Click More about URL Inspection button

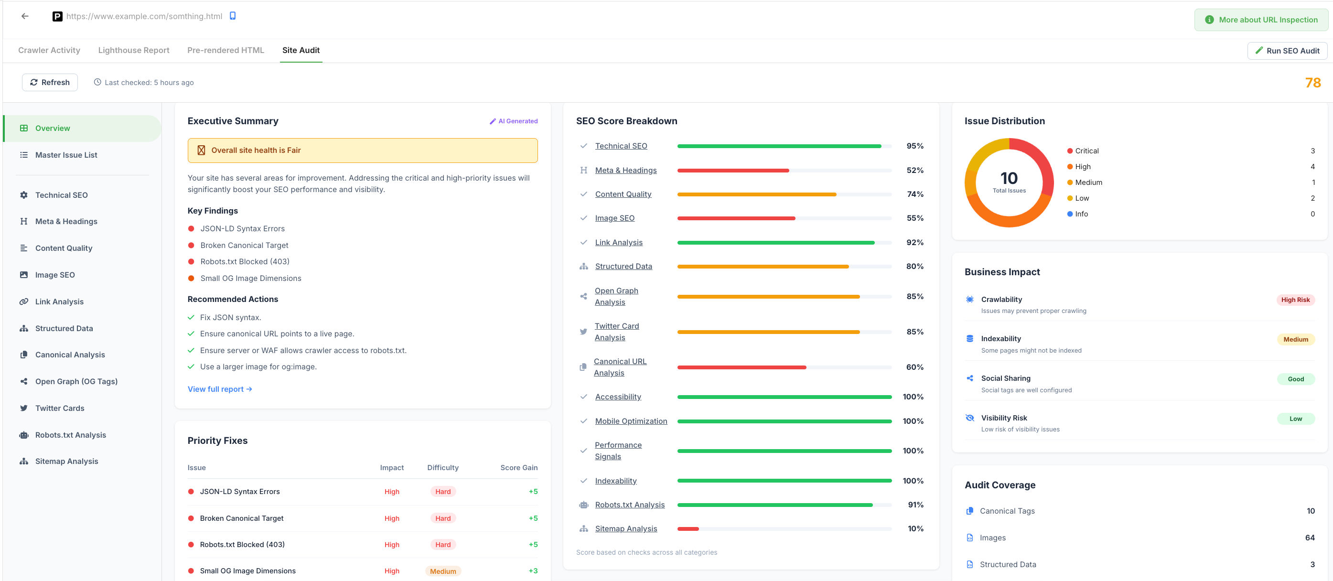coord(1260,20)
